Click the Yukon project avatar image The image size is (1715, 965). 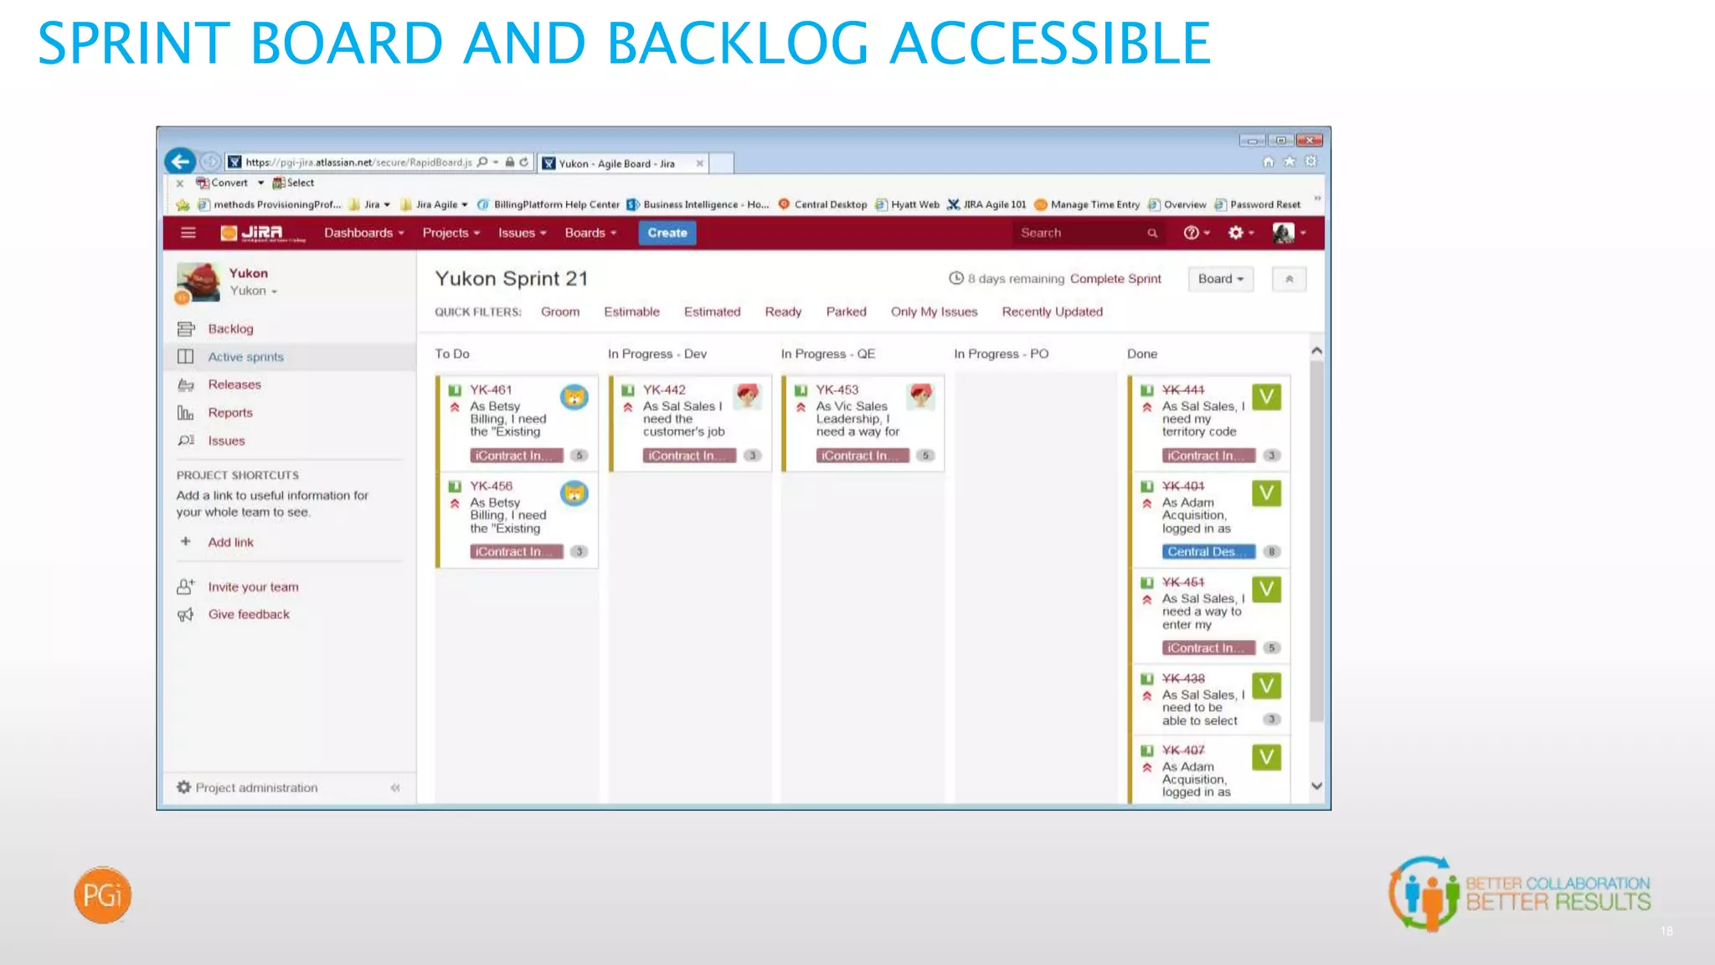pos(198,281)
